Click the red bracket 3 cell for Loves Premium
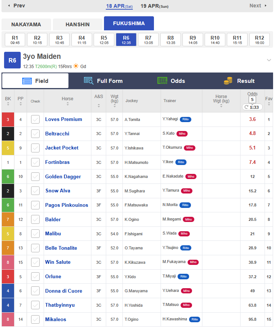Image resolution: width=279 pixels, height=330 pixels. pyautogui.click(x=8, y=119)
